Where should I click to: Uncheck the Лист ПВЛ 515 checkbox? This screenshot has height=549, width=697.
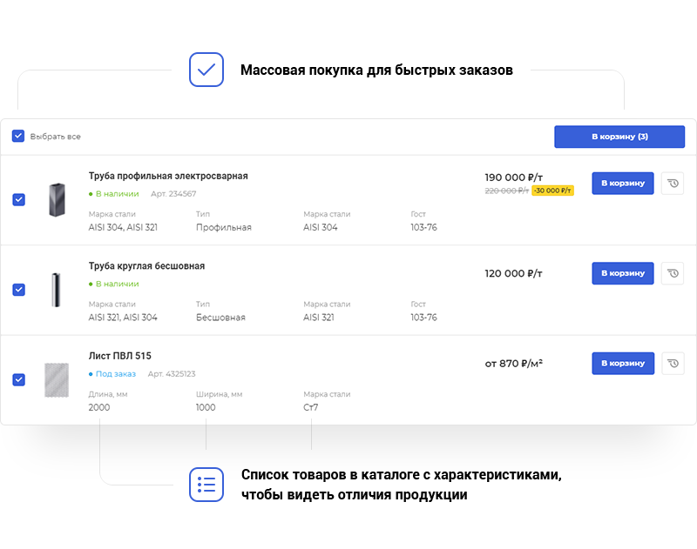(x=19, y=379)
